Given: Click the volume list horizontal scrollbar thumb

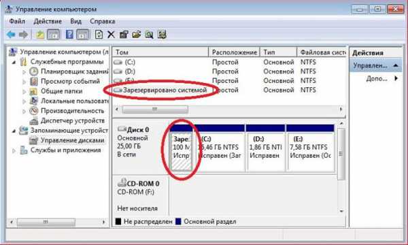Looking at the screenshot, I should [155, 109].
